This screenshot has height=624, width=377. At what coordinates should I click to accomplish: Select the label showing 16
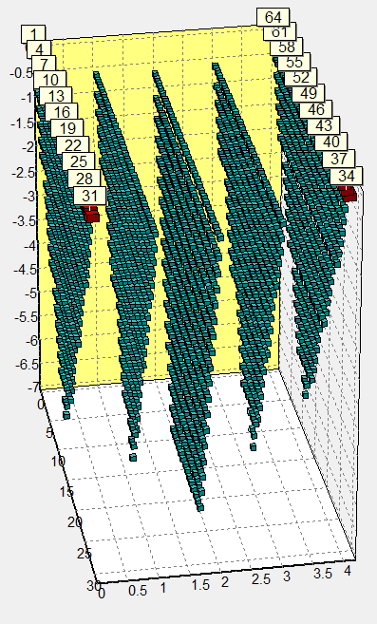coord(62,112)
